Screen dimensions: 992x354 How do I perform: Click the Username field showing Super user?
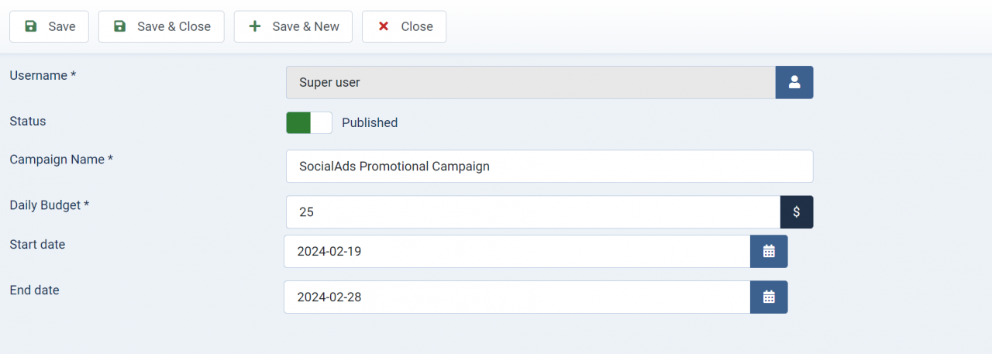click(x=530, y=82)
